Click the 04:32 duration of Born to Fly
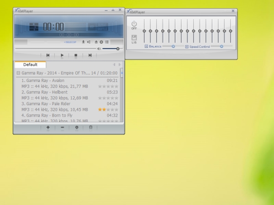Image resolution: width=274 pixels, height=205 pixels. pyautogui.click(x=112, y=115)
